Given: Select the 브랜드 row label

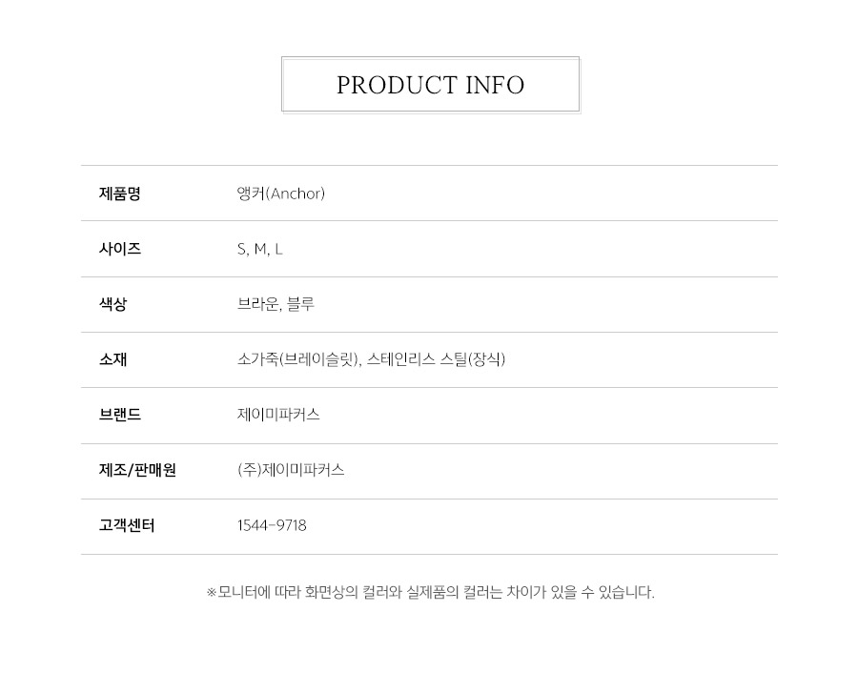Looking at the screenshot, I should [120, 415].
